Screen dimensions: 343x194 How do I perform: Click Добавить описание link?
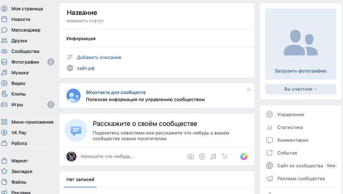point(99,57)
